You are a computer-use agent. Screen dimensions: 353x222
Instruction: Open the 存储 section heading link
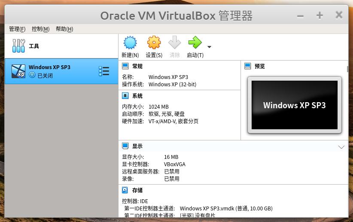[x=137, y=190]
